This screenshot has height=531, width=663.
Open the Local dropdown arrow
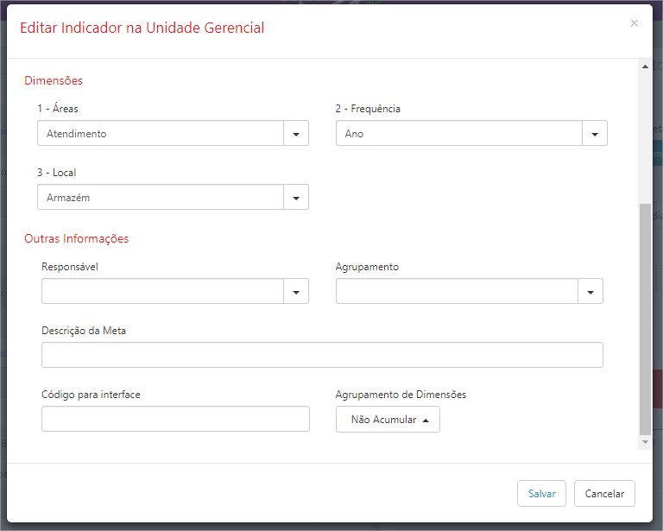coord(296,198)
